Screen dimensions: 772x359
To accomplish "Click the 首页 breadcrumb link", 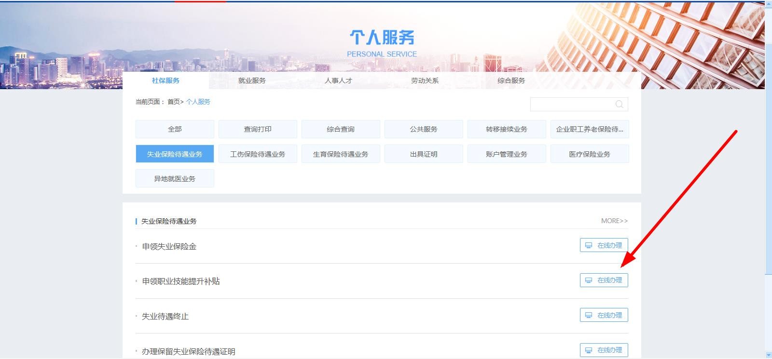I will tap(173, 102).
